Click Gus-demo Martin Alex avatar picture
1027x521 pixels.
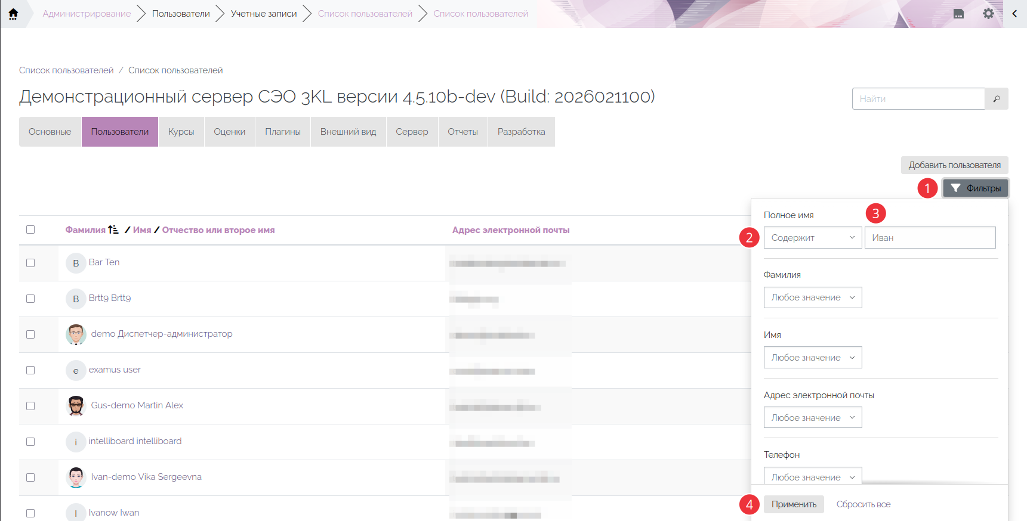click(x=76, y=406)
